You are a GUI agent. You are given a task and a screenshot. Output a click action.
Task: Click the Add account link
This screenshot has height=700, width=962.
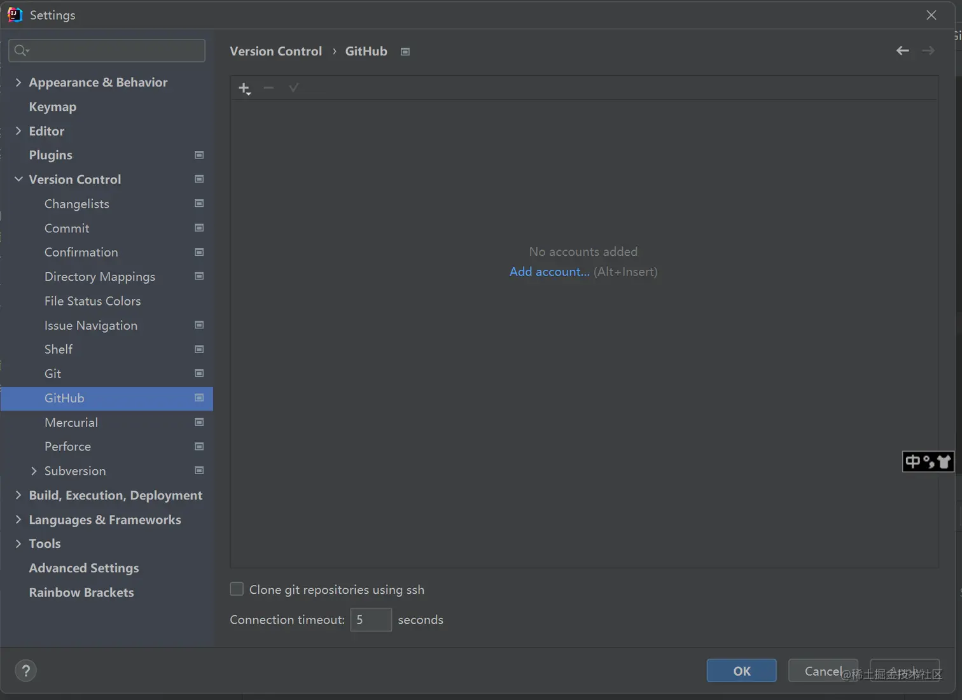(550, 272)
